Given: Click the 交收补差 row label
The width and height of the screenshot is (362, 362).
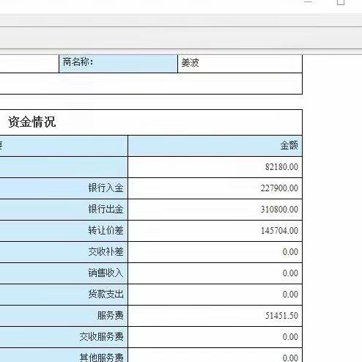Looking at the screenshot, I should click(106, 252).
